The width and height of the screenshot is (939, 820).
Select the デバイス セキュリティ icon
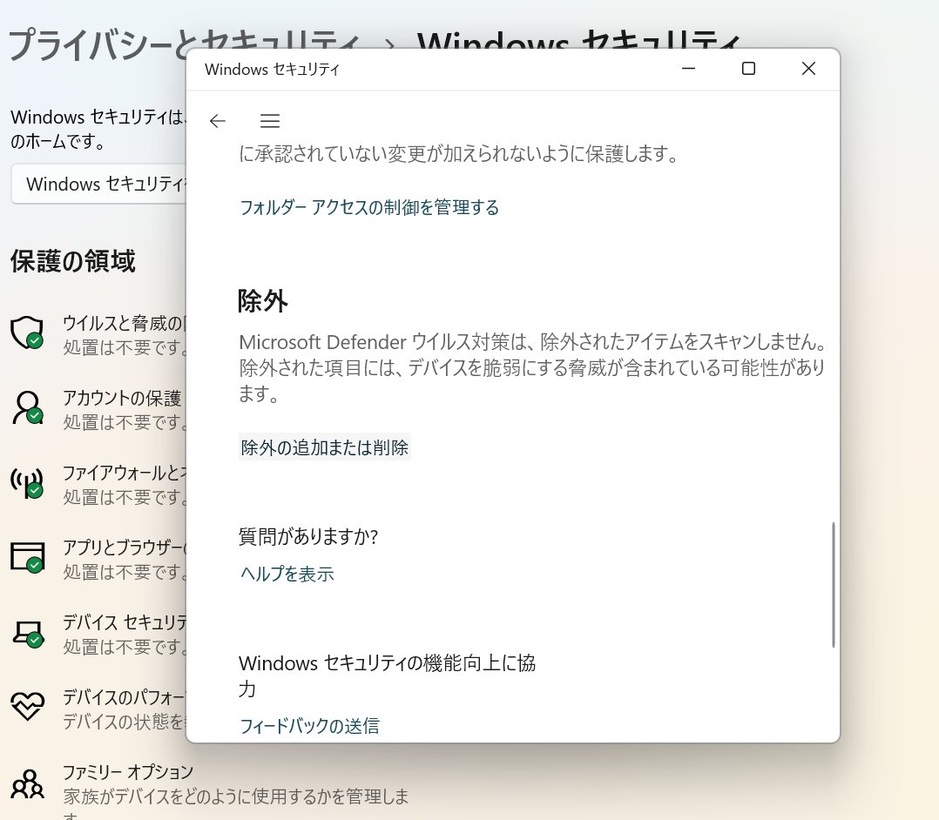point(28,632)
